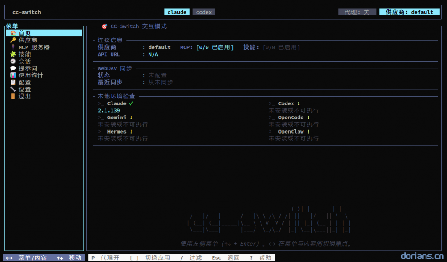Click the warning mark next to OpenCode
The height and width of the screenshot is (262, 447).
pos(308,118)
